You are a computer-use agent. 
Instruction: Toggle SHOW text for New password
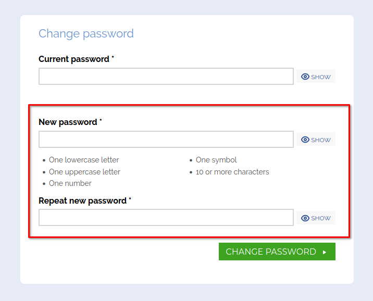click(x=321, y=140)
